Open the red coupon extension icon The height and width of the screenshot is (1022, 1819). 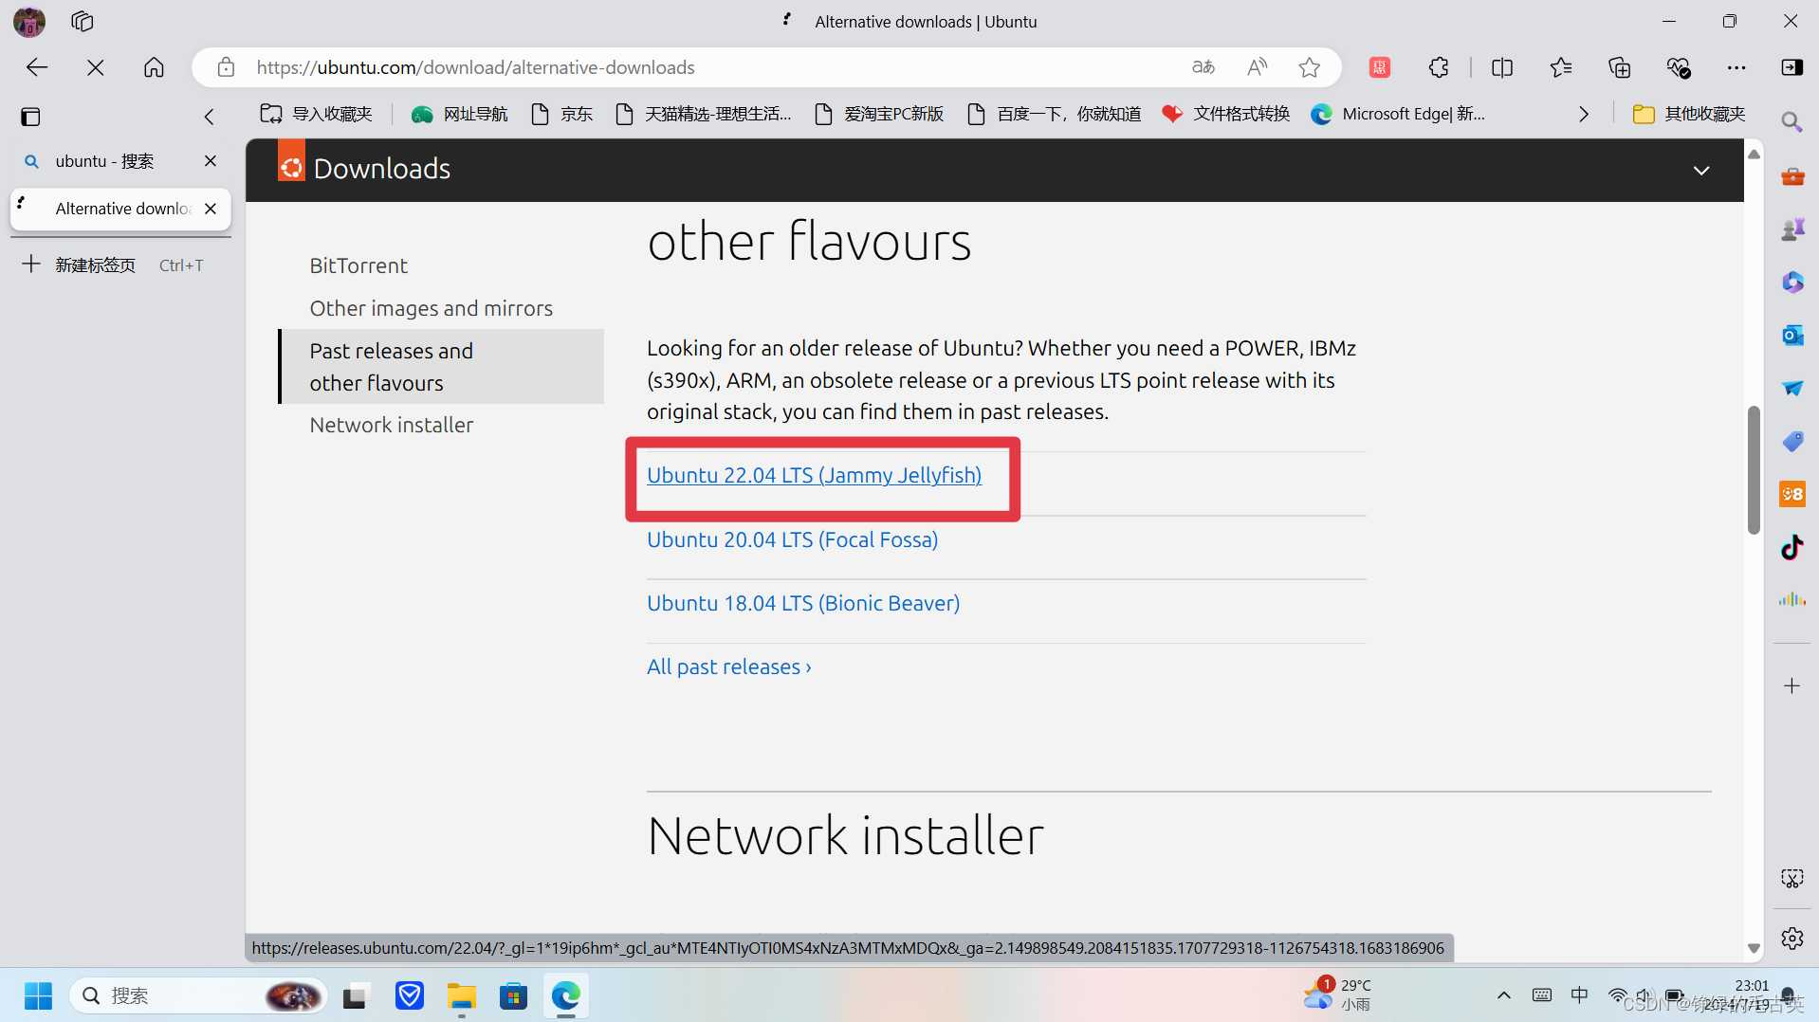pos(1380,67)
